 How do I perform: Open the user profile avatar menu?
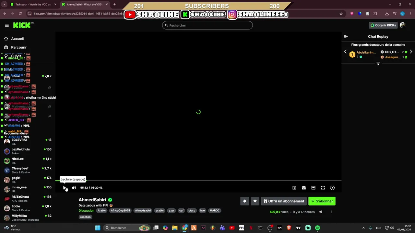(x=402, y=25)
